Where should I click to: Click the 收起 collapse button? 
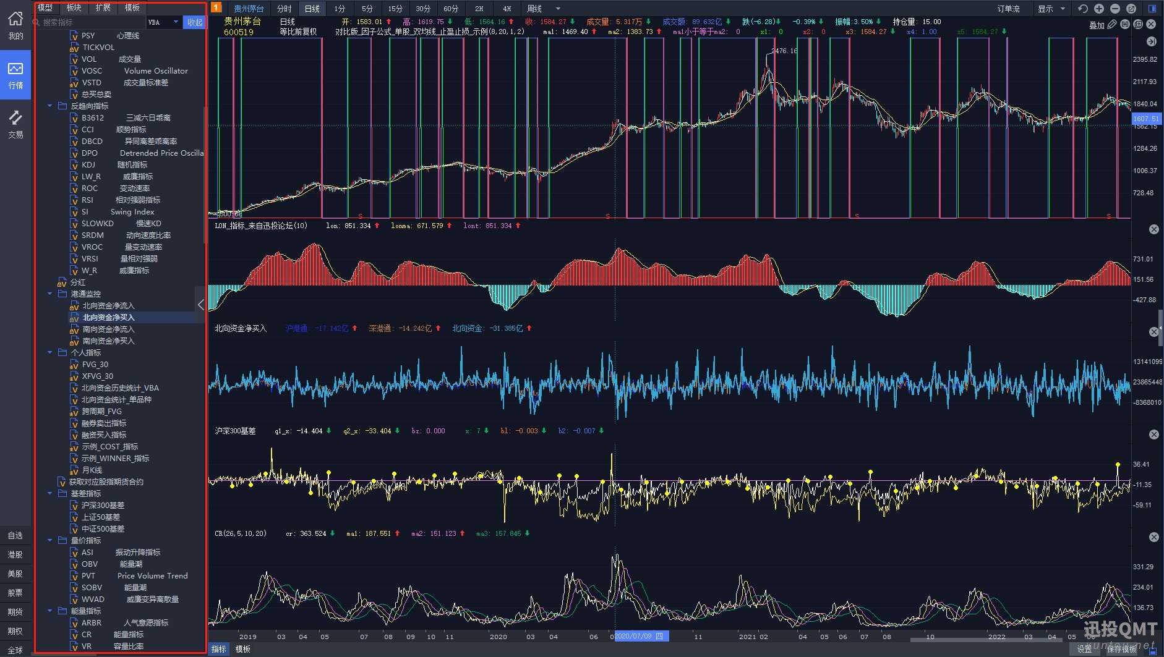click(x=195, y=22)
